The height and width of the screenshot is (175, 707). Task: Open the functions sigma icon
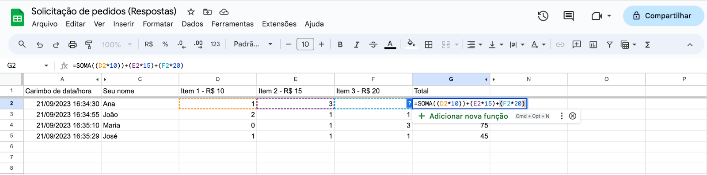pos(647,44)
